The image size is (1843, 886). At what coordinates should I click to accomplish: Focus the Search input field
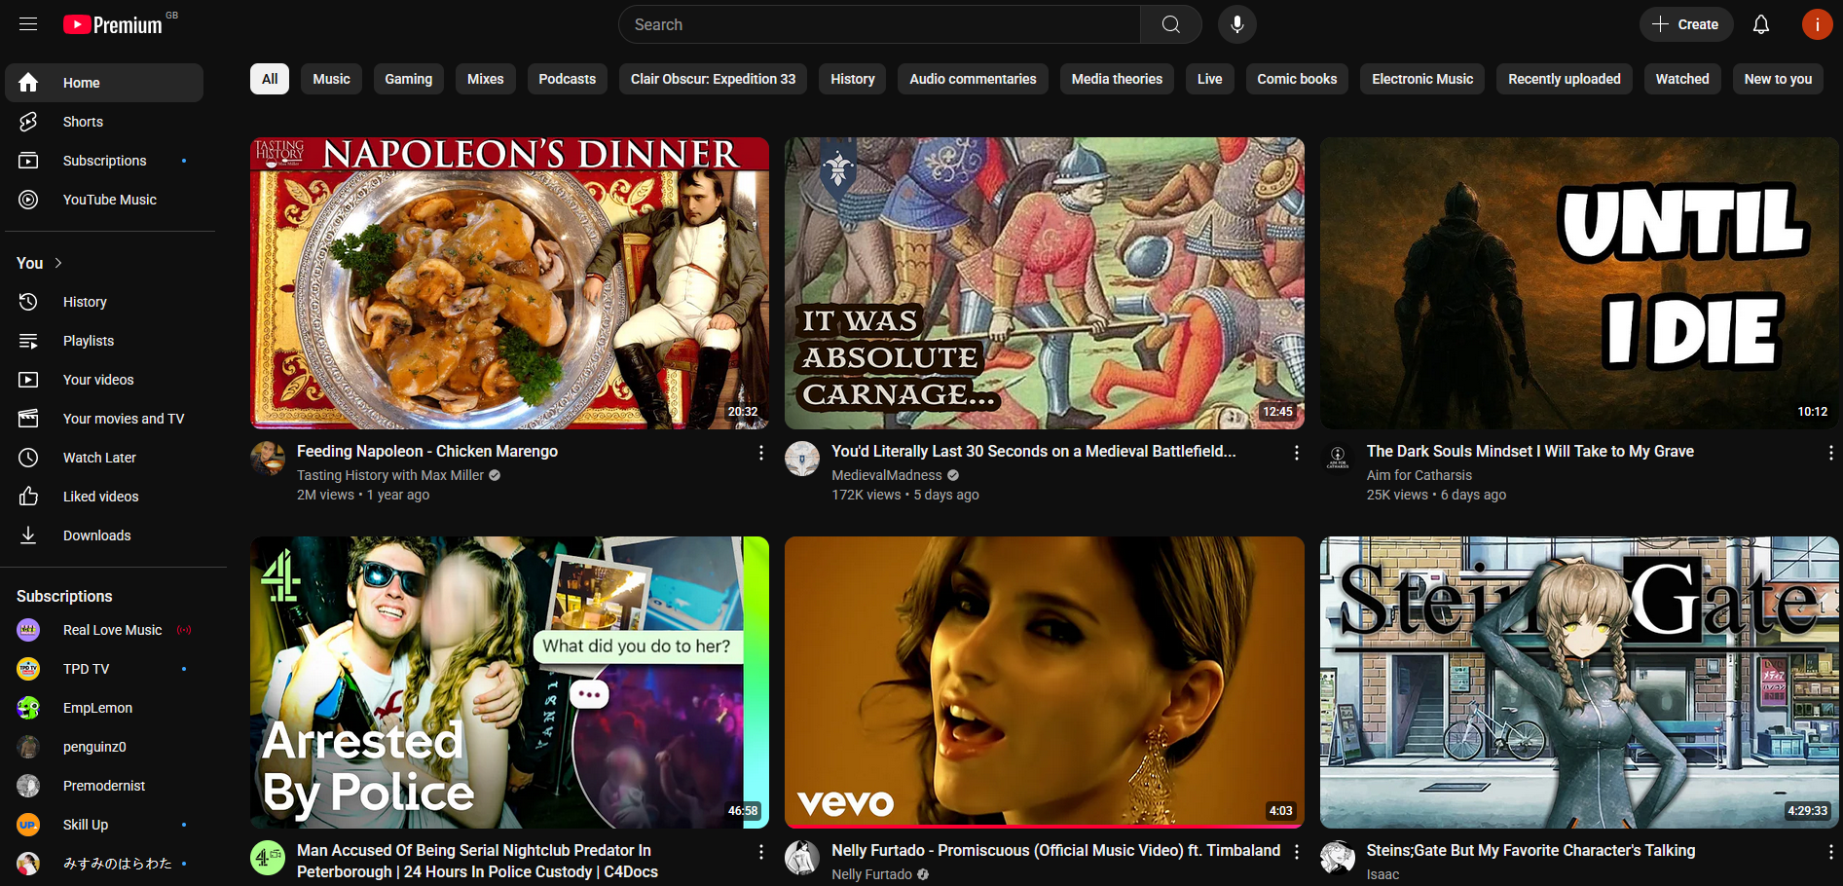(x=880, y=24)
